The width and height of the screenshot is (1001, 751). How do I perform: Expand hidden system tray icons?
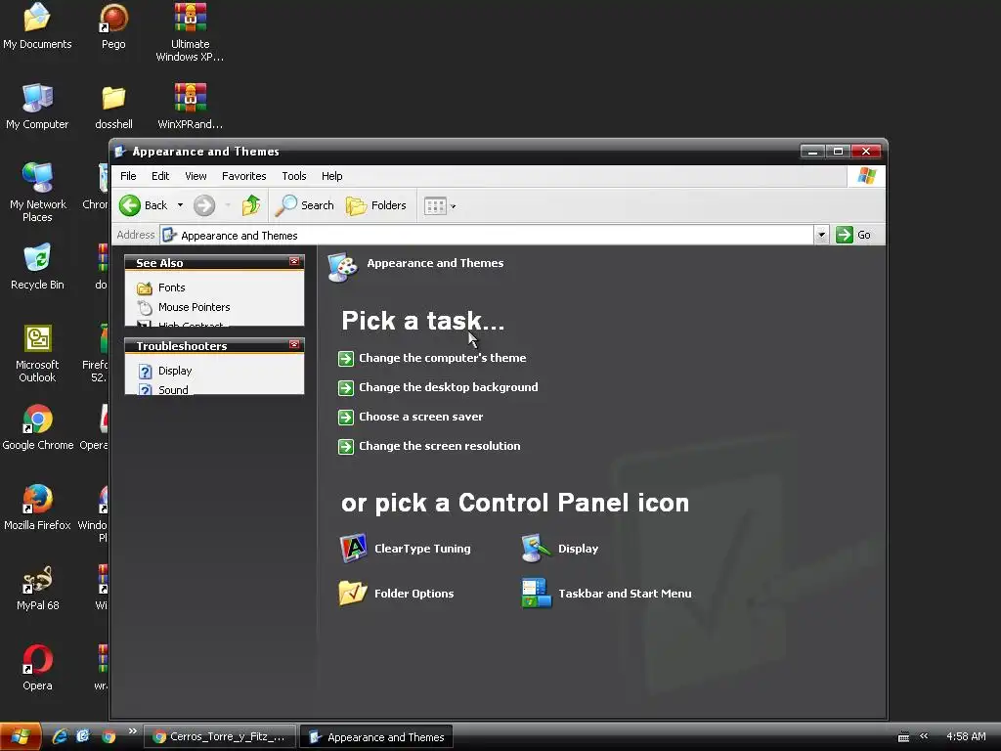click(x=924, y=736)
